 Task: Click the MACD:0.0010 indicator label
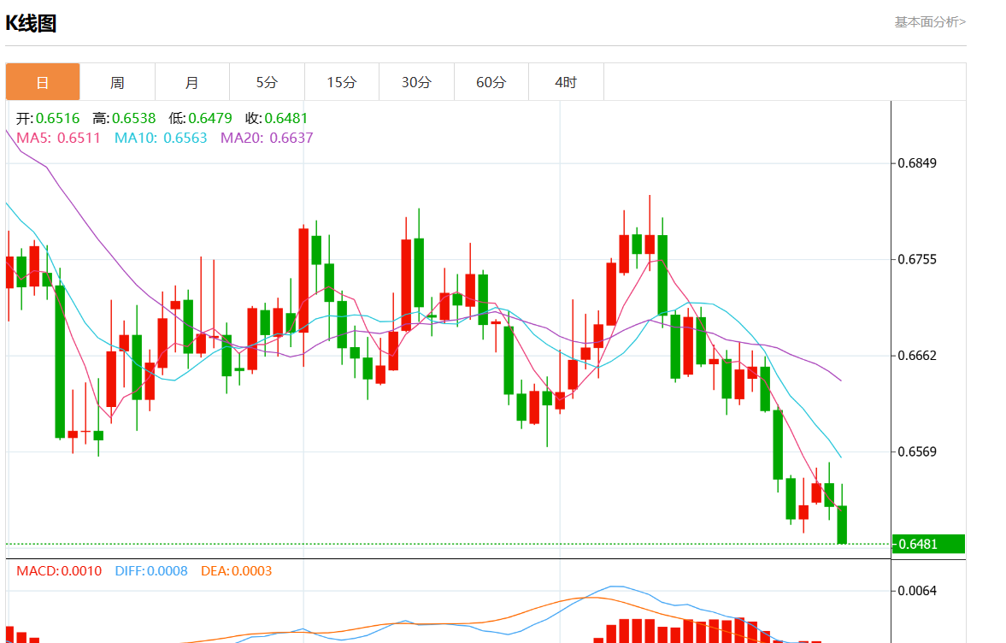(59, 571)
